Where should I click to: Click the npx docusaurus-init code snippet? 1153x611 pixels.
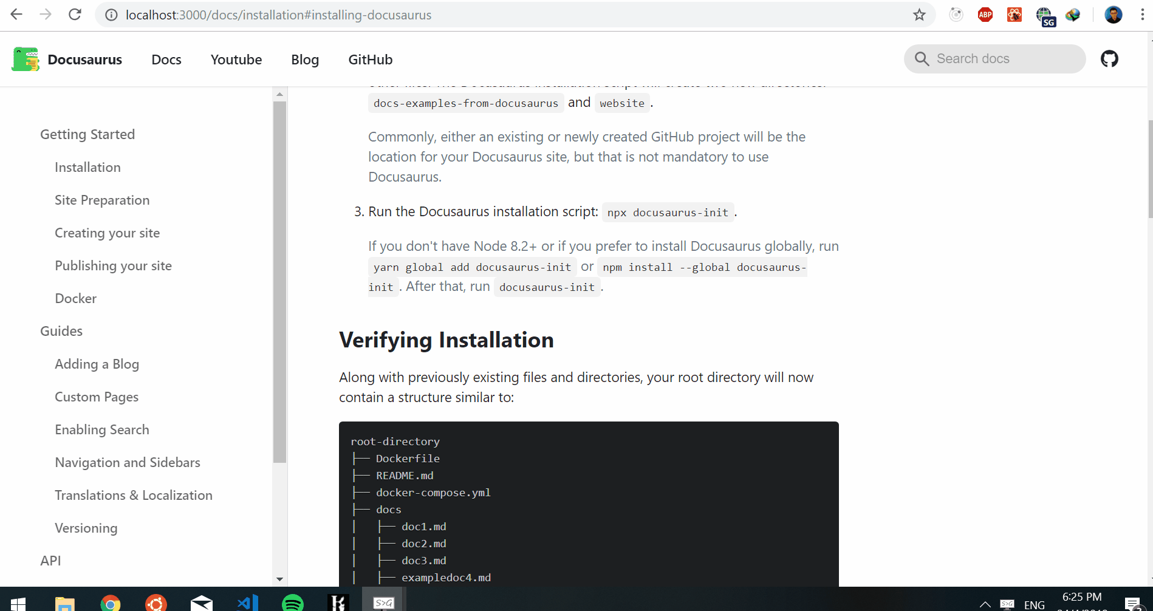(668, 213)
